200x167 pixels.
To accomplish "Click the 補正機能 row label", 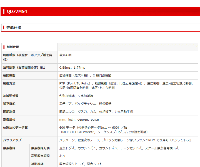I will 9,104.
